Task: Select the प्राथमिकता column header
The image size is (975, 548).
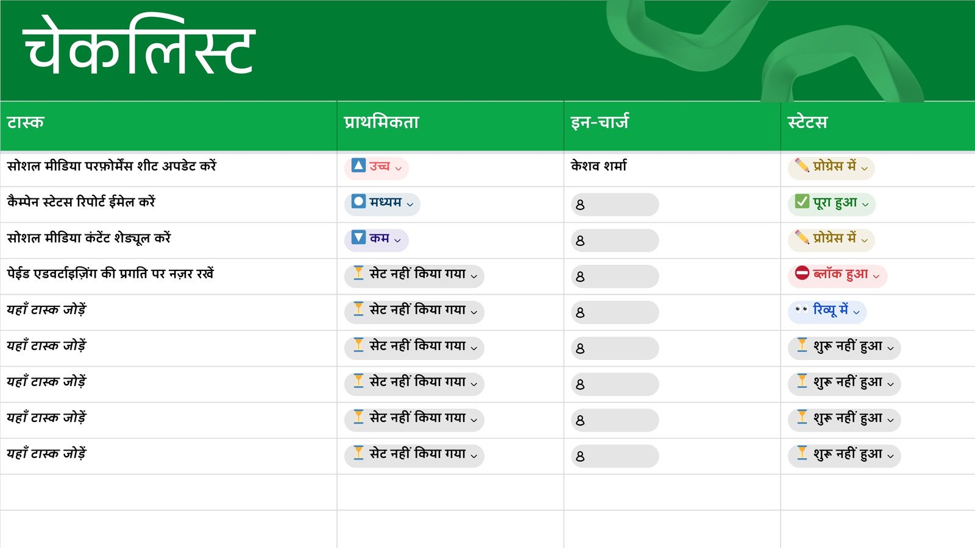Action: tap(380, 121)
